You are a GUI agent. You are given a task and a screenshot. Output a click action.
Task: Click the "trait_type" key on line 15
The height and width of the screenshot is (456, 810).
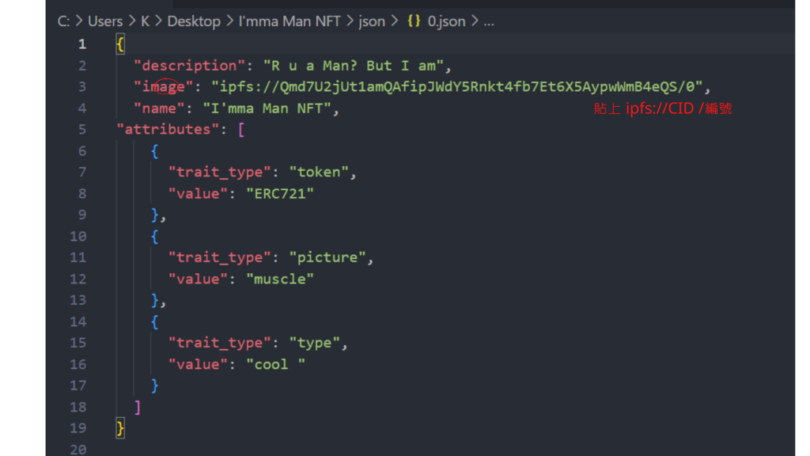(220, 343)
